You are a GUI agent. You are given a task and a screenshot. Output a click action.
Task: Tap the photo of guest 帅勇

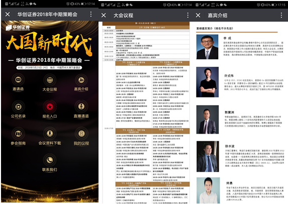(208, 190)
